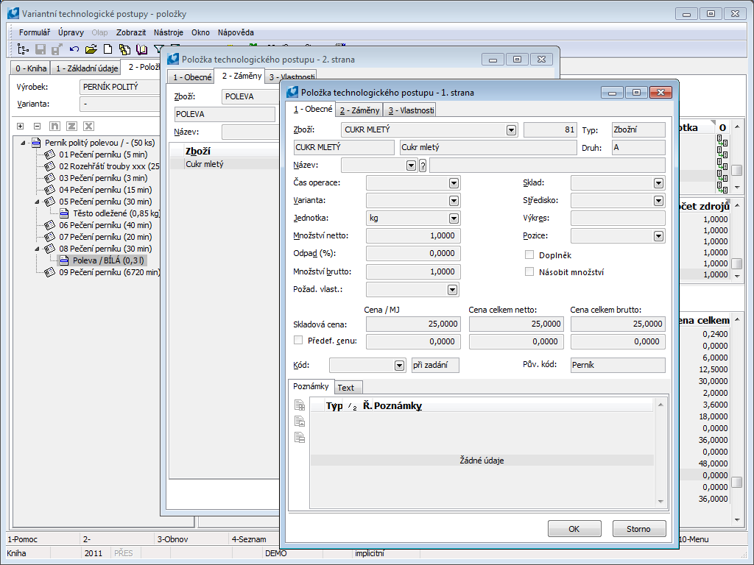Click the top note icon beside Poznámky grid

300,405
